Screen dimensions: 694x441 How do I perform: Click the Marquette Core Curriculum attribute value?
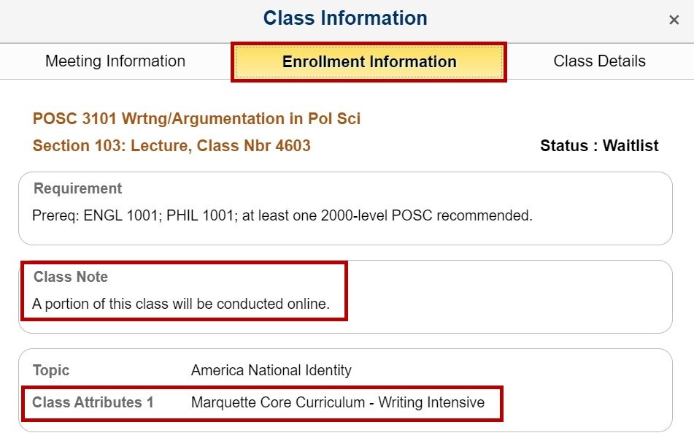(277, 402)
